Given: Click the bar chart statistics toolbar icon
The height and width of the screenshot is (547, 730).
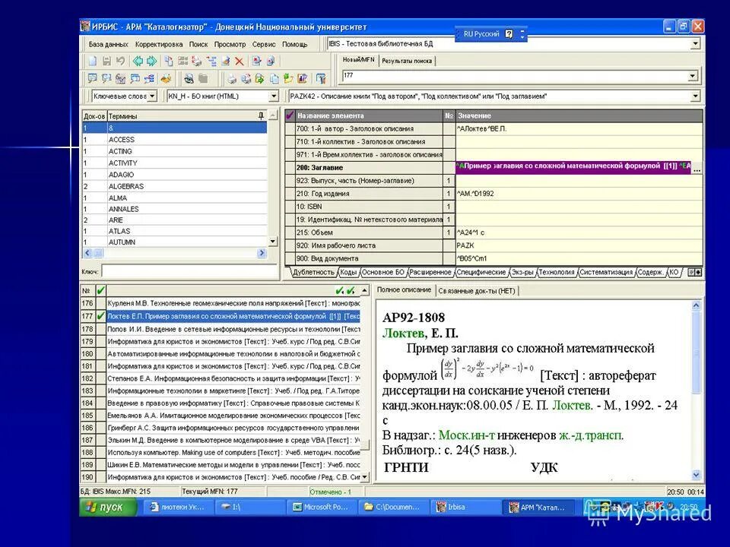Looking at the screenshot, I should [x=302, y=78].
